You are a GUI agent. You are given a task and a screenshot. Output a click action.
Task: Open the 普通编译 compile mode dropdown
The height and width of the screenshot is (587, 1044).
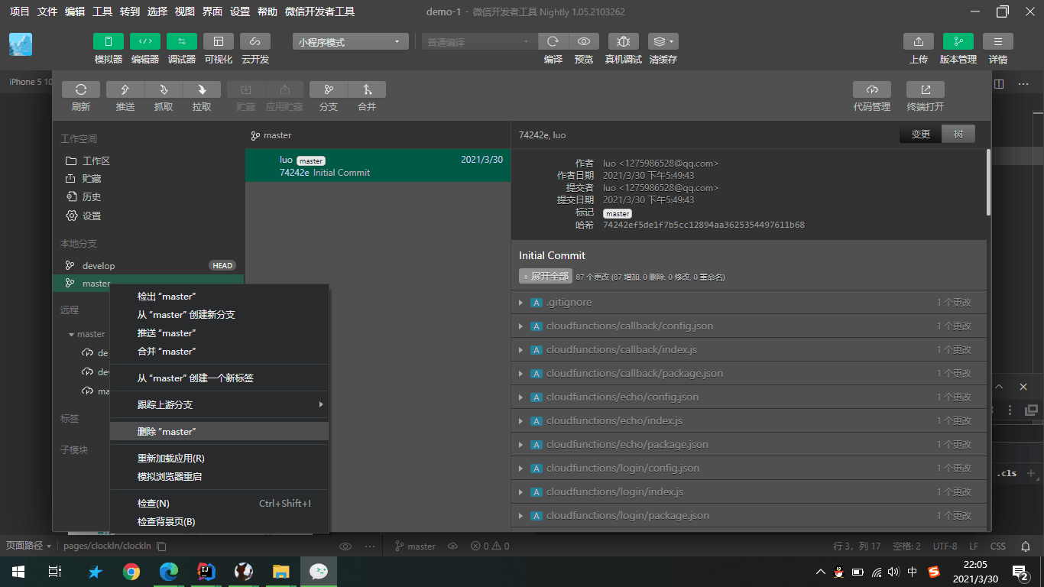pos(480,42)
